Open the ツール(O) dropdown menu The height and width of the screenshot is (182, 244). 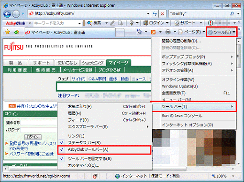[x=222, y=32]
